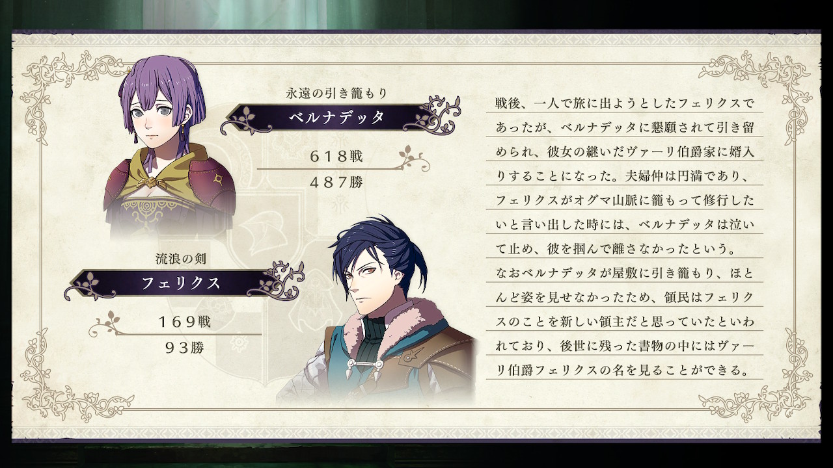Click the 169戦 battle count
This screenshot has height=468, width=833.
click(185, 322)
